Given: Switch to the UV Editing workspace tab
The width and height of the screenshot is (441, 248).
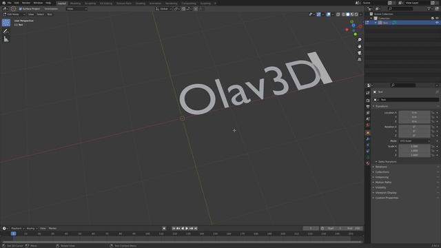Looking at the screenshot, I should (106, 3).
